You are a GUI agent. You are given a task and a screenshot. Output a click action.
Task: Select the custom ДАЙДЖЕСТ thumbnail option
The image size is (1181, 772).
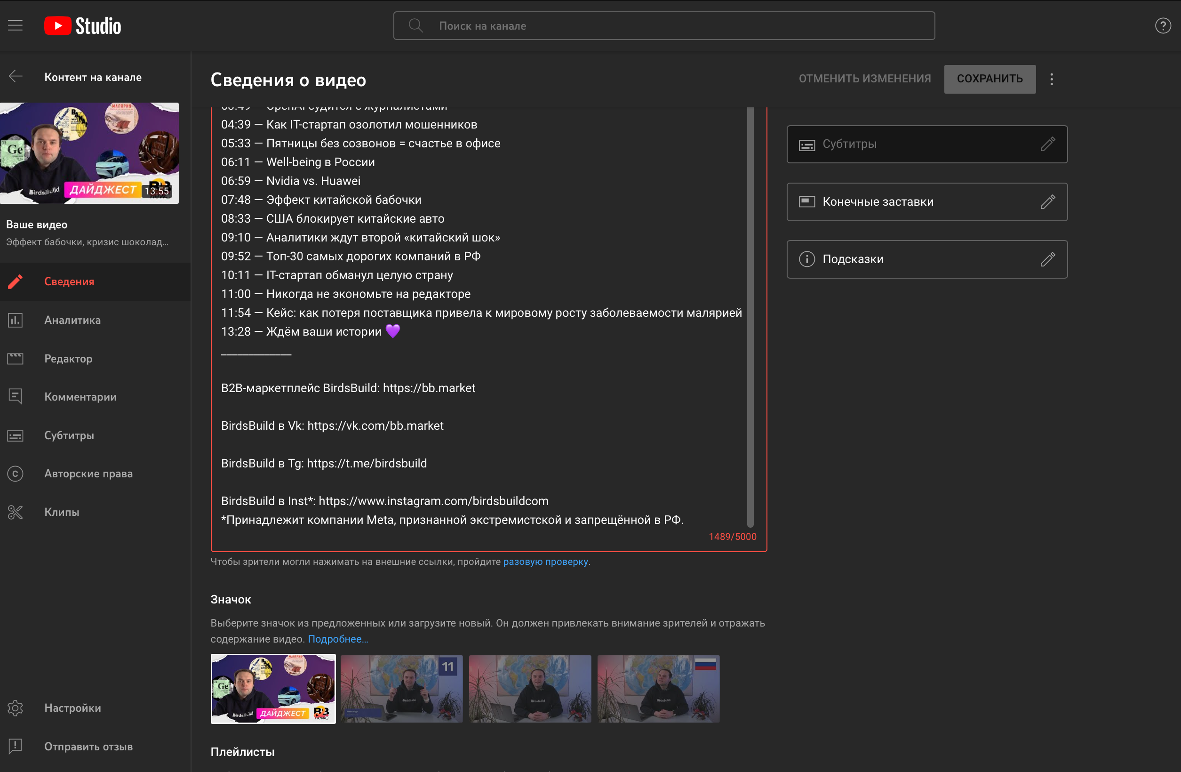[x=273, y=689]
